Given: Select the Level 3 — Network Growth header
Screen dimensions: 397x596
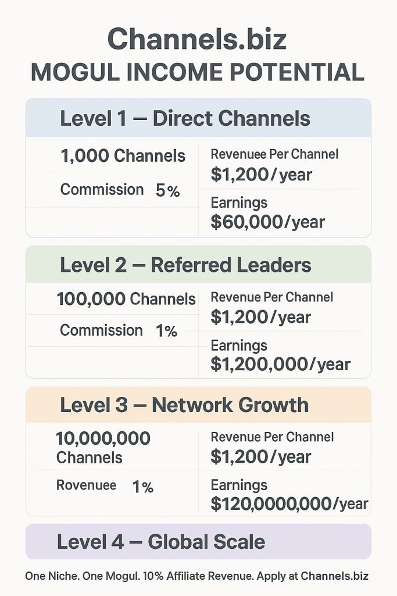Looking at the screenshot, I should [184, 405].
